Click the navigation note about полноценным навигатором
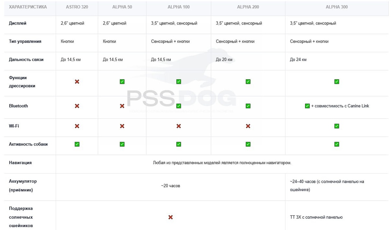The height and width of the screenshot is (230, 391). tap(222, 162)
